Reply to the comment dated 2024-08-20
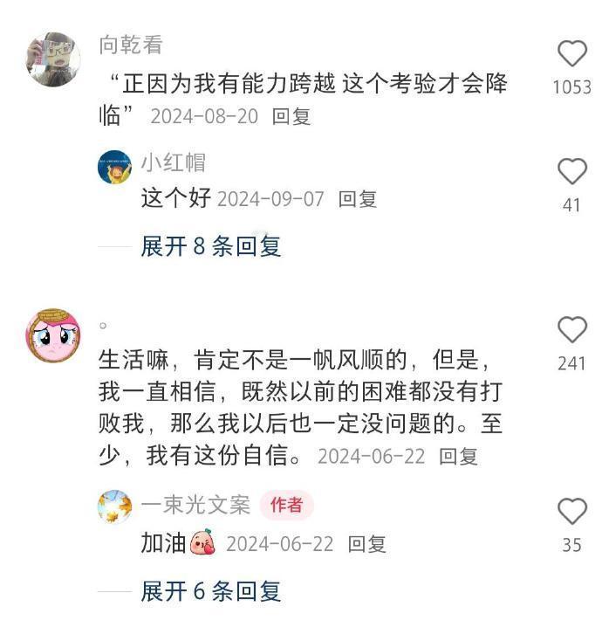The image size is (602, 620). pos(291,117)
